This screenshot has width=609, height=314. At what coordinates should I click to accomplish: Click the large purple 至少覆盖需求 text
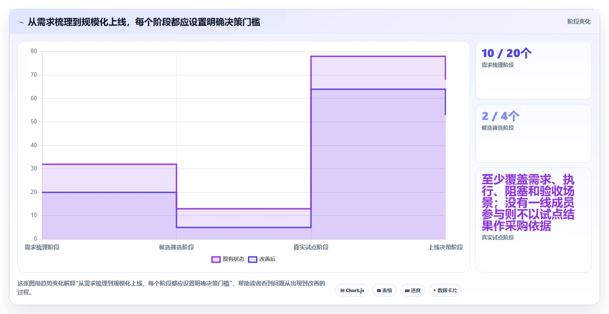528,203
